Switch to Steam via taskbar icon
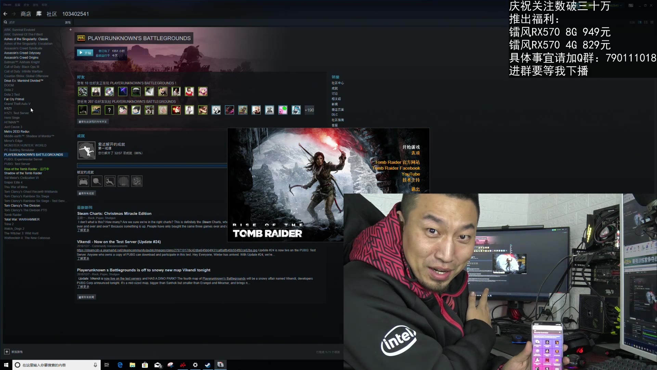657x370 pixels. point(208,365)
